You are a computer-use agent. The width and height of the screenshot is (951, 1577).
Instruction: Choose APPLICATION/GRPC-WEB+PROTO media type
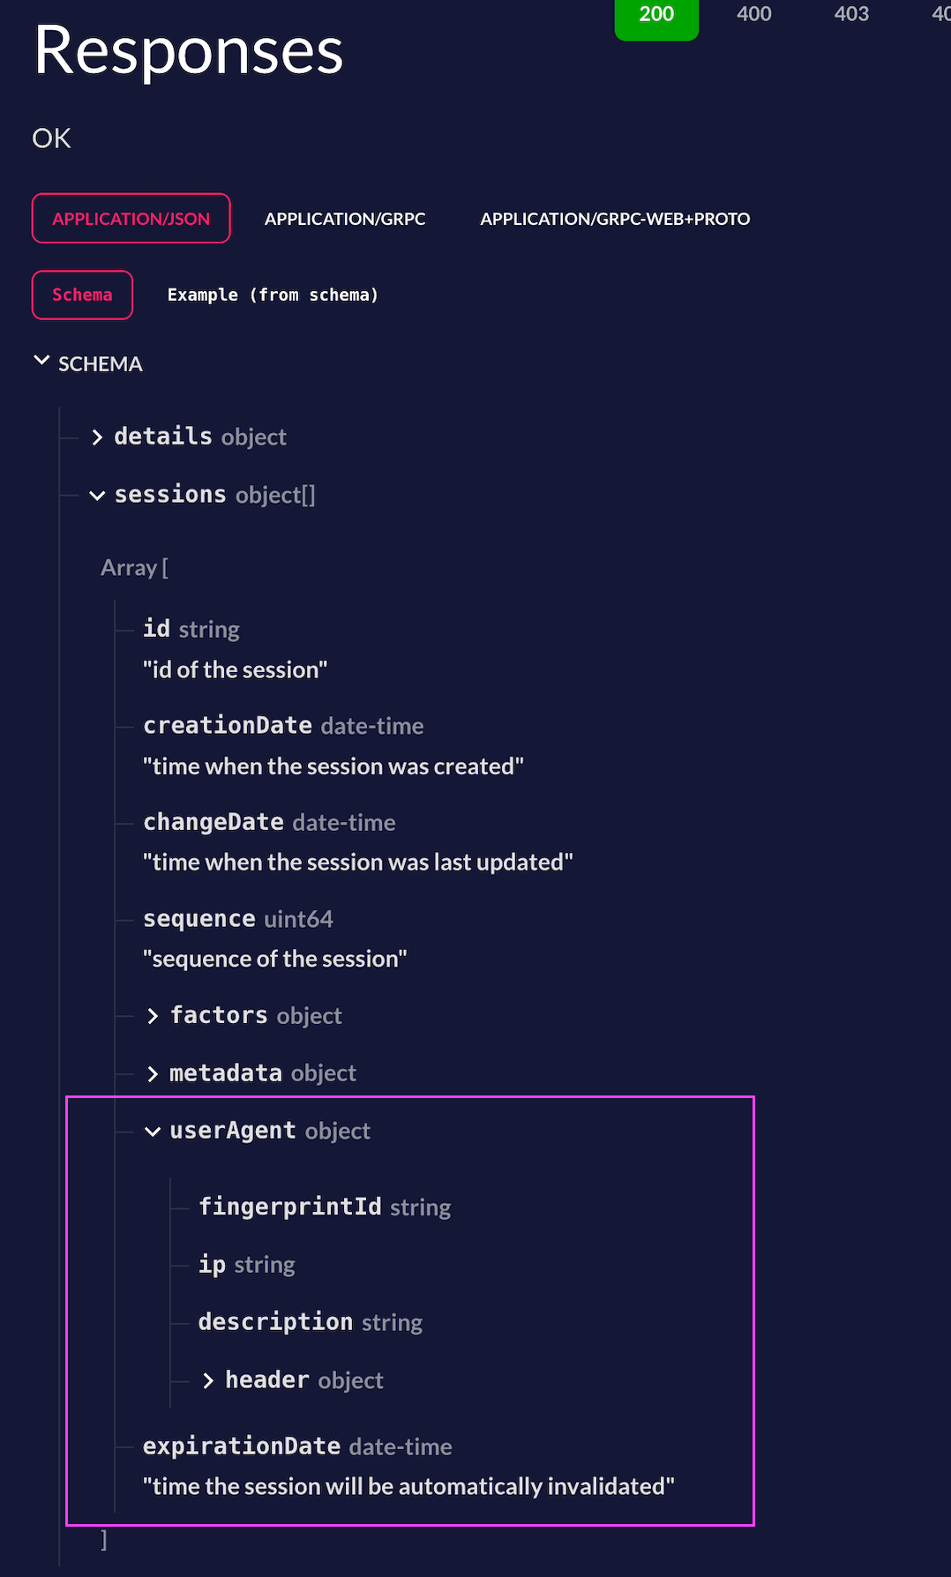(615, 219)
